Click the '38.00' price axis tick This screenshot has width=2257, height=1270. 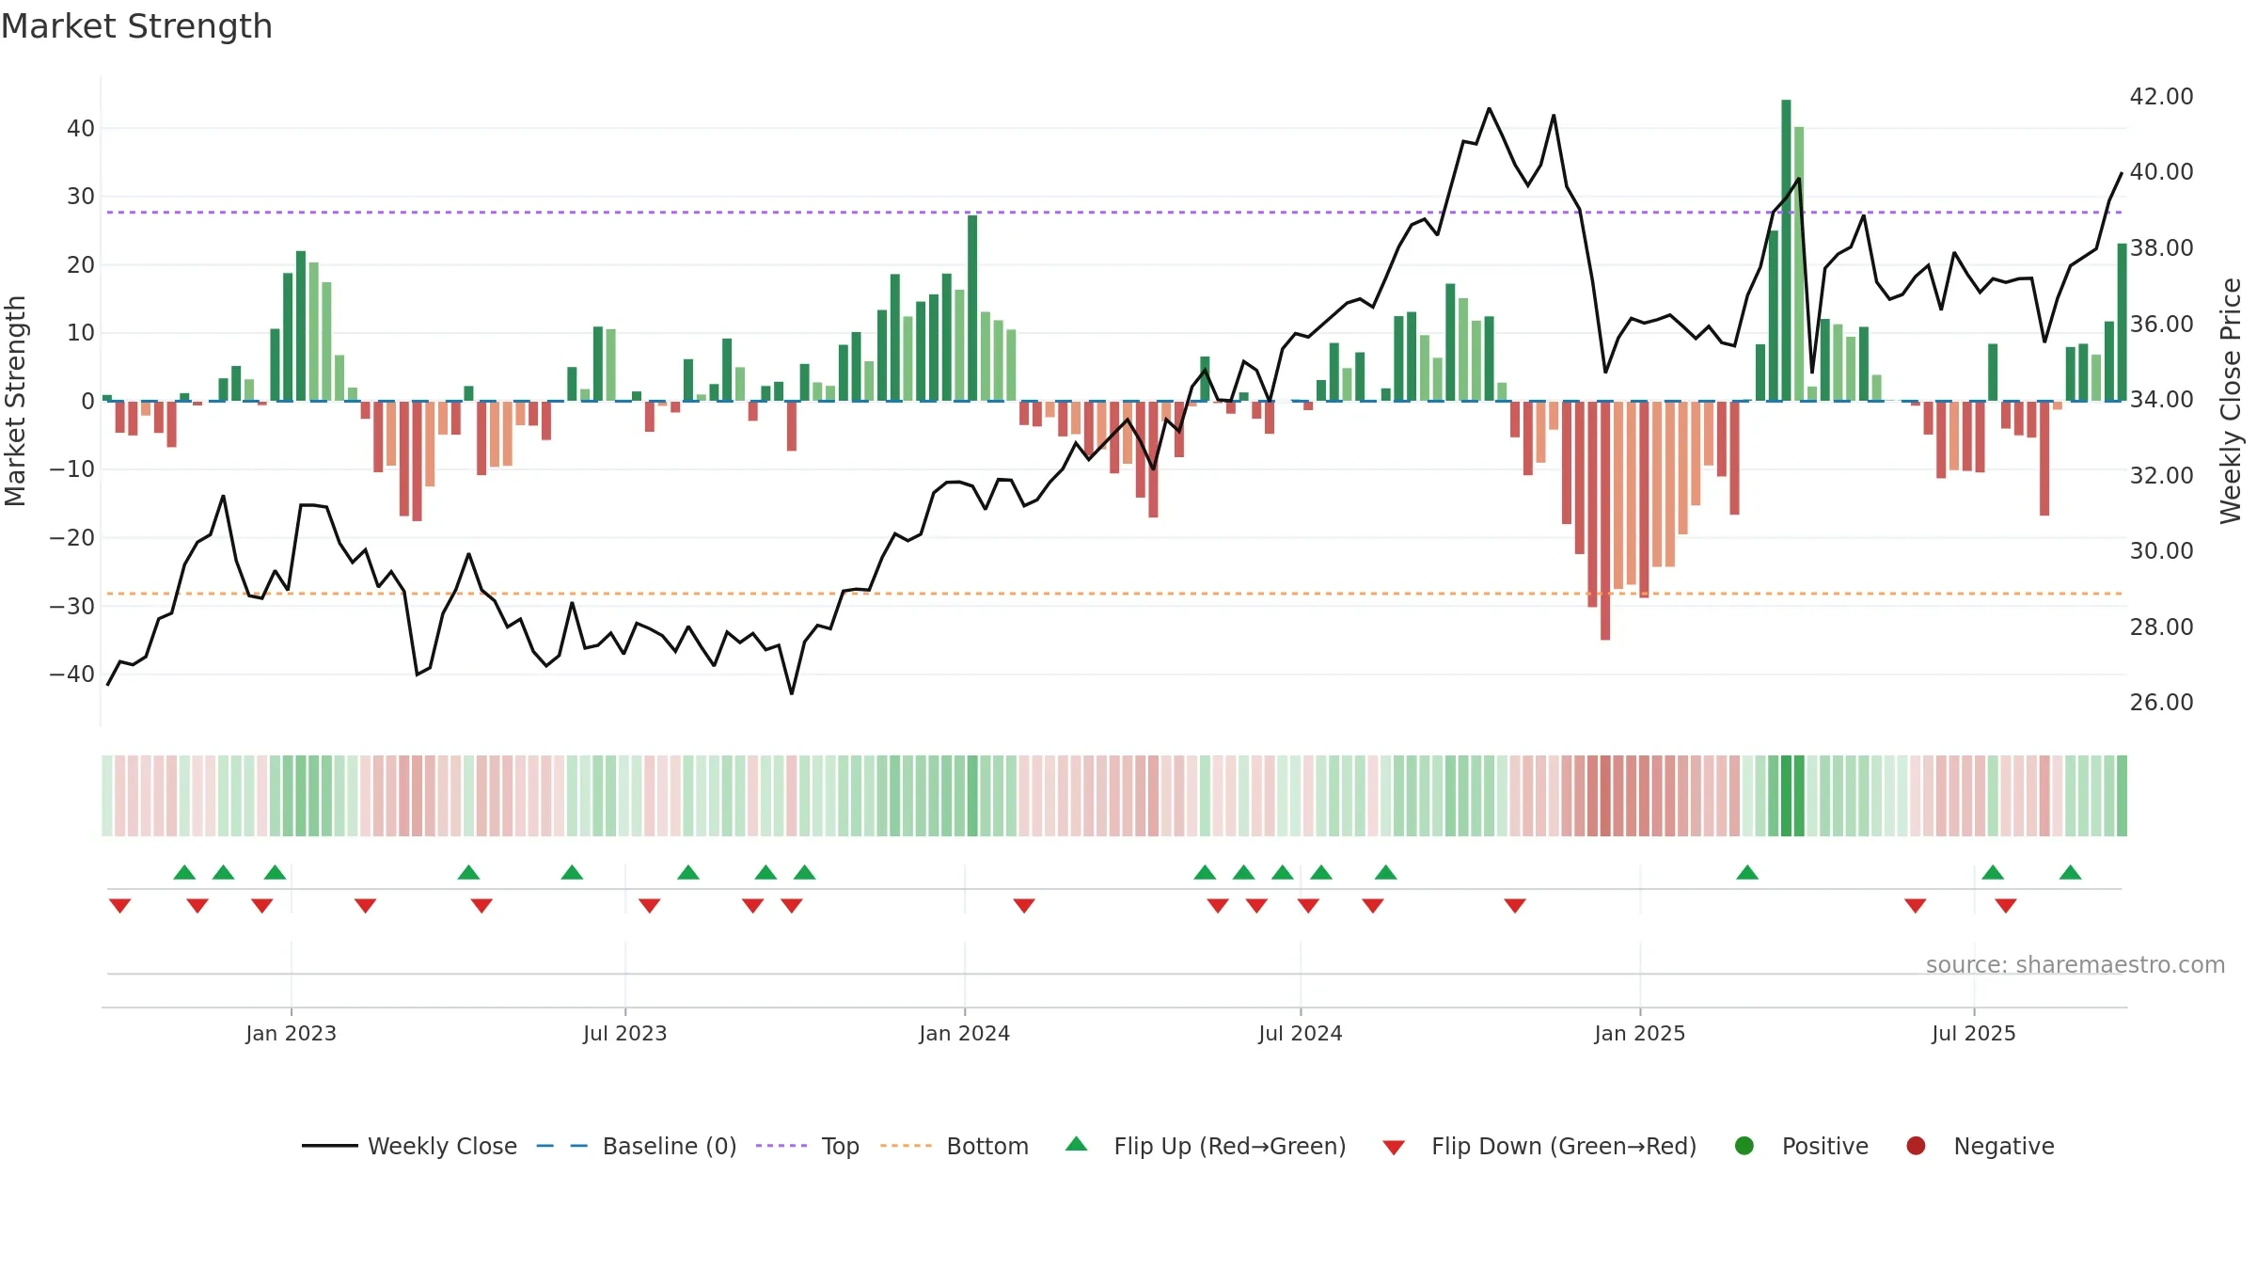2161,247
